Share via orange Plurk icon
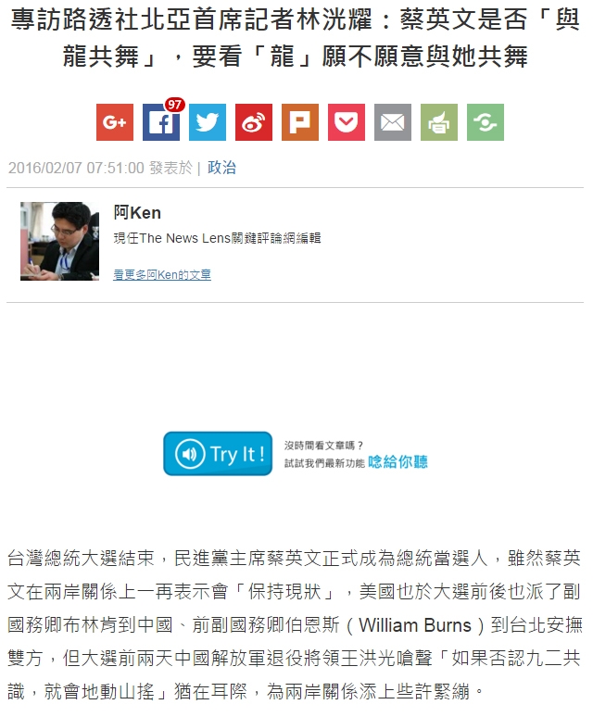Viewport: 593px width, 717px height. 300,122
